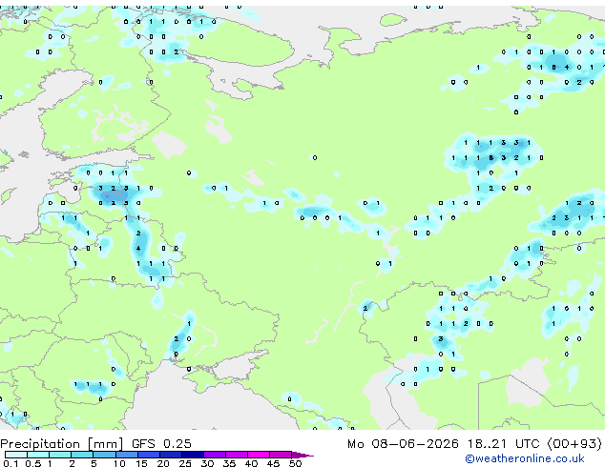
Task: Select the 25–30 mm legend color swatch
Action: click(x=192, y=455)
